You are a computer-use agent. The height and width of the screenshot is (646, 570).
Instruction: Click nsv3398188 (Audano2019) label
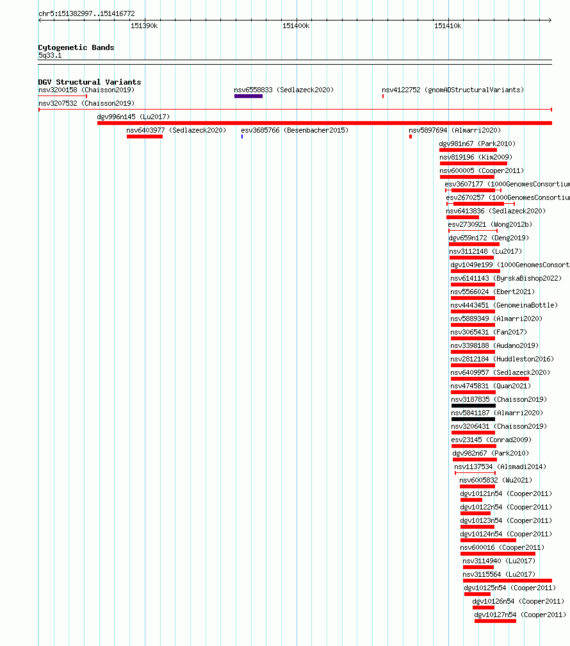click(x=494, y=345)
